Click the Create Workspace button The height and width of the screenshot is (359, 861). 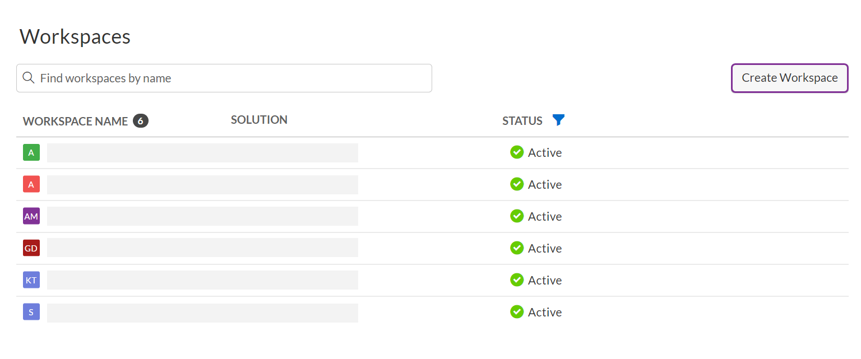789,78
